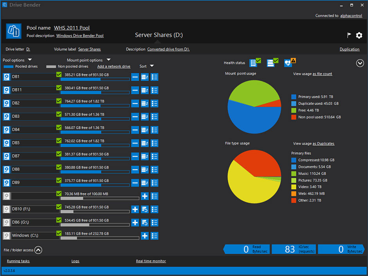Viewport: 368px width, 276px height.
Task: Click the heart health status warning icon
Action: pyautogui.click(x=290, y=62)
